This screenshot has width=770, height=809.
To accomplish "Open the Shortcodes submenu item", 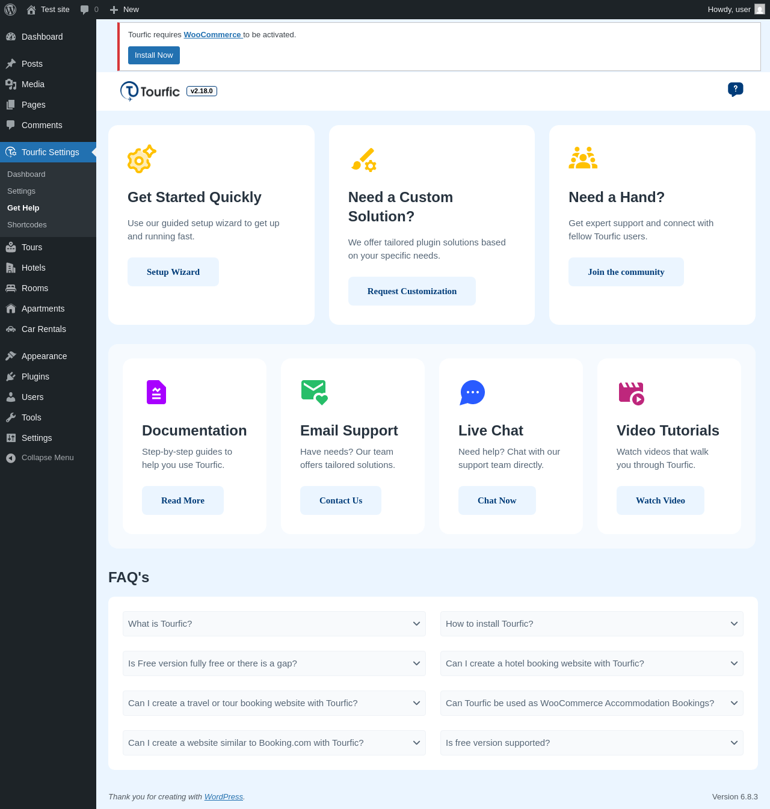I will [x=48, y=224].
